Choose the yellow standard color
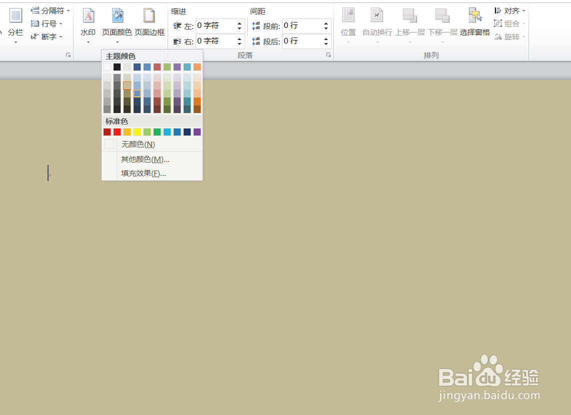The image size is (571, 415). coord(137,132)
